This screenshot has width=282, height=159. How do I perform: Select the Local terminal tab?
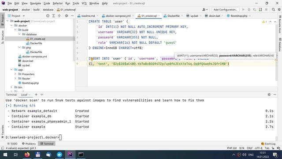24,95
